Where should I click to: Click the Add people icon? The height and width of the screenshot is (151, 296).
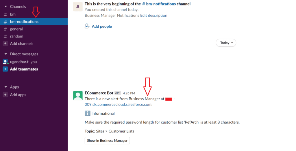pyautogui.click(x=87, y=26)
